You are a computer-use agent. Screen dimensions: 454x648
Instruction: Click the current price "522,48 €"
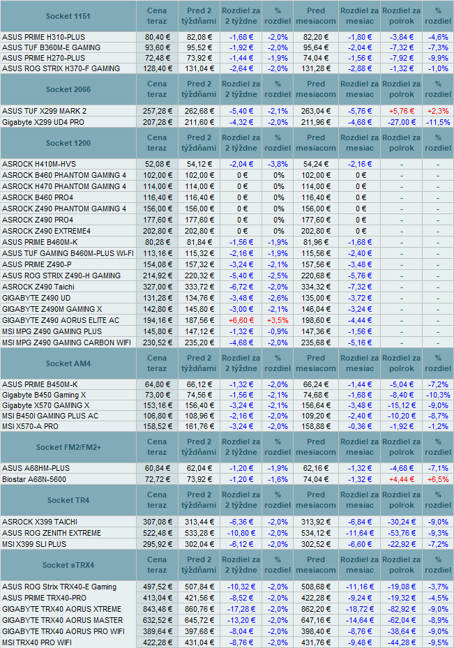[x=158, y=533]
